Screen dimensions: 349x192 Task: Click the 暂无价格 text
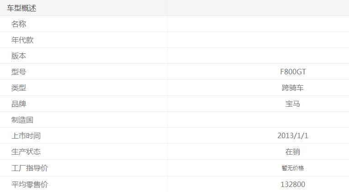pyautogui.click(x=293, y=168)
